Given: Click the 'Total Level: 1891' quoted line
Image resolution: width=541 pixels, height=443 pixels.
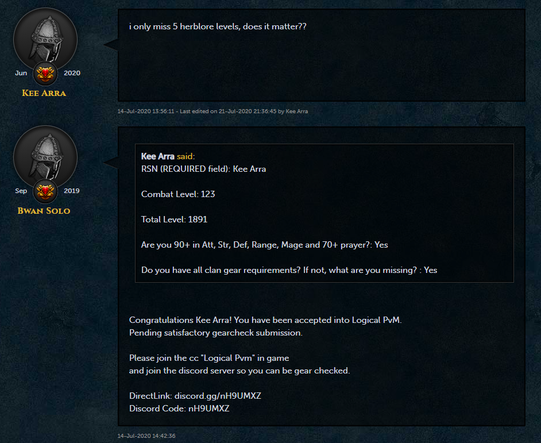Looking at the screenshot, I should tap(174, 219).
